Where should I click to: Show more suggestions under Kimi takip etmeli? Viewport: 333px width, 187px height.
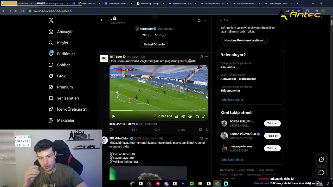[232, 160]
